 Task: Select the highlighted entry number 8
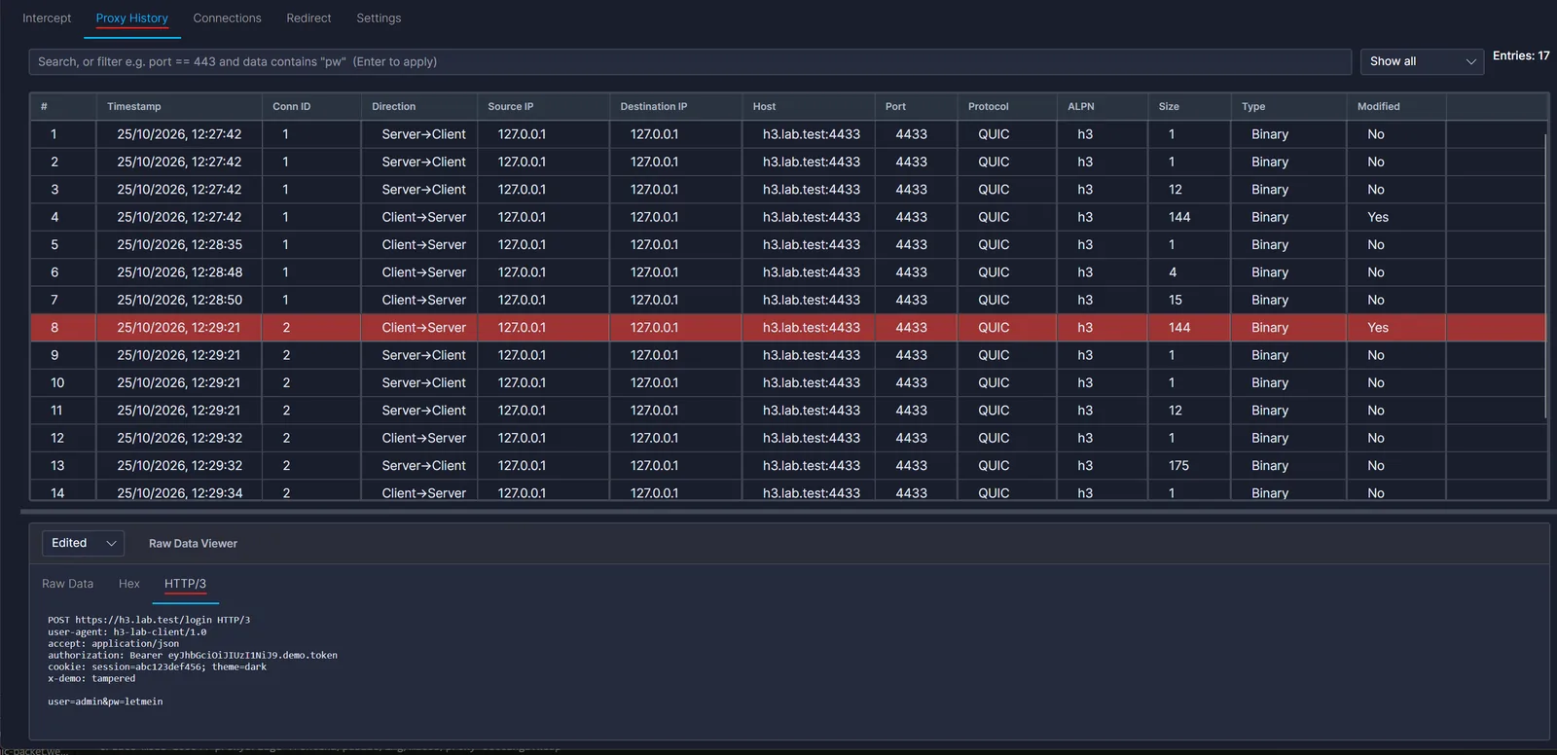pyautogui.click(x=788, y=328)
